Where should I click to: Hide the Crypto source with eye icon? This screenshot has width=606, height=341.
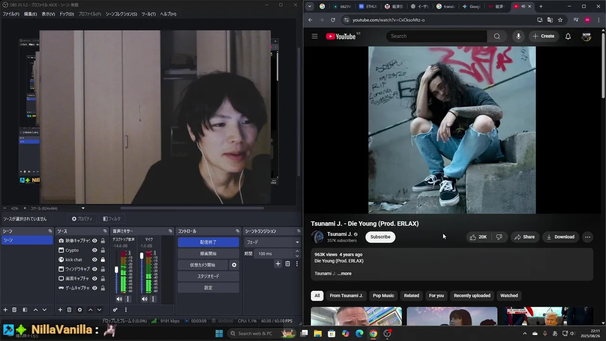tap(95, 250)
